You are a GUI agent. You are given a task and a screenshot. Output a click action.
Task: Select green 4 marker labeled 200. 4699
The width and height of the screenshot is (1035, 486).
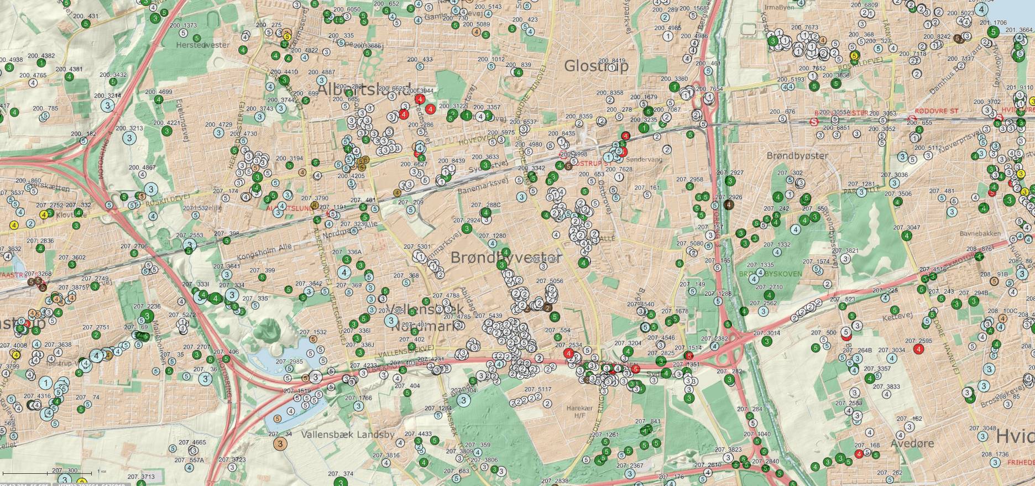(158, 100)
